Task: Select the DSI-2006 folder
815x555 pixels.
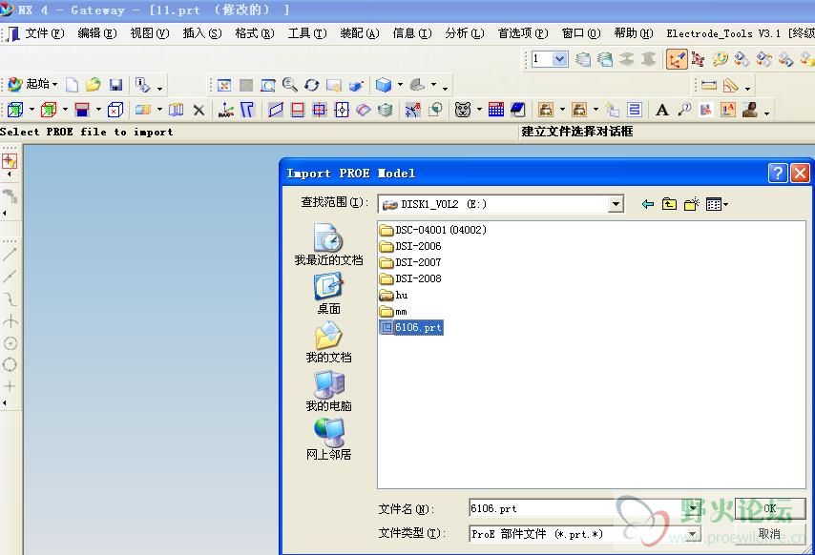Action: (410, 246)
